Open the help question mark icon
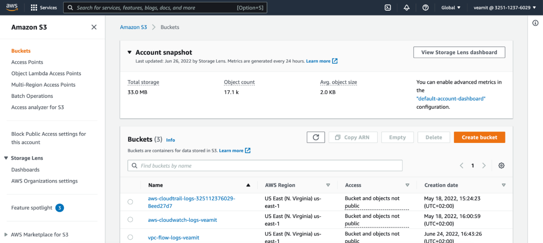 [425, 7]
